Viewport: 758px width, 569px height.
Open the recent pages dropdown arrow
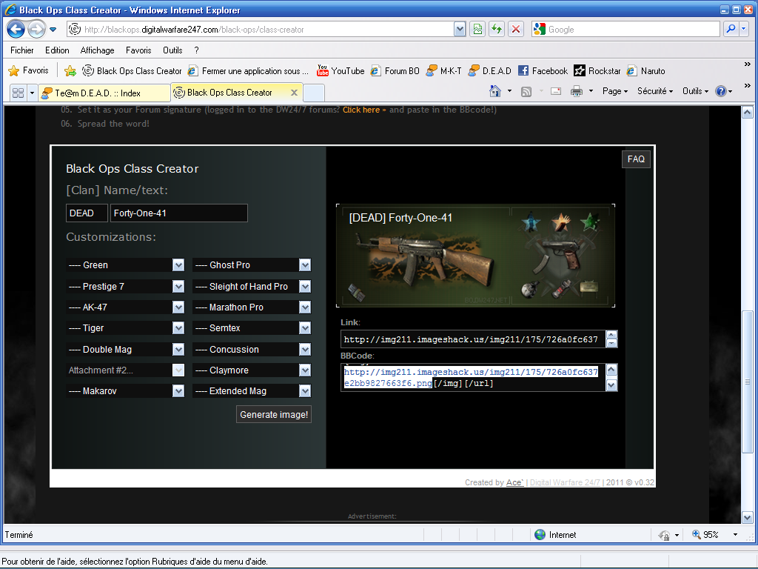(x=53, y=30)
